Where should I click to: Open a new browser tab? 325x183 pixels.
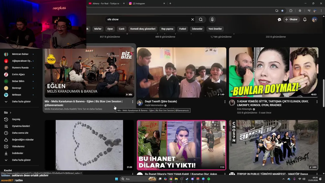pos(170,4)
